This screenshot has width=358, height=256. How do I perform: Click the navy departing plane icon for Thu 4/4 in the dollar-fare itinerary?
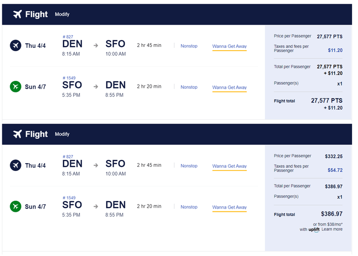[x=16, y=165]
